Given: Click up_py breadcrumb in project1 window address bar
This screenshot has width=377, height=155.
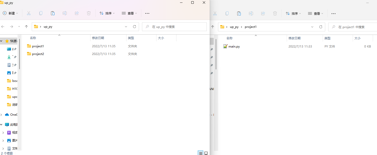Looking at the screenshot, I should (234, 27).
